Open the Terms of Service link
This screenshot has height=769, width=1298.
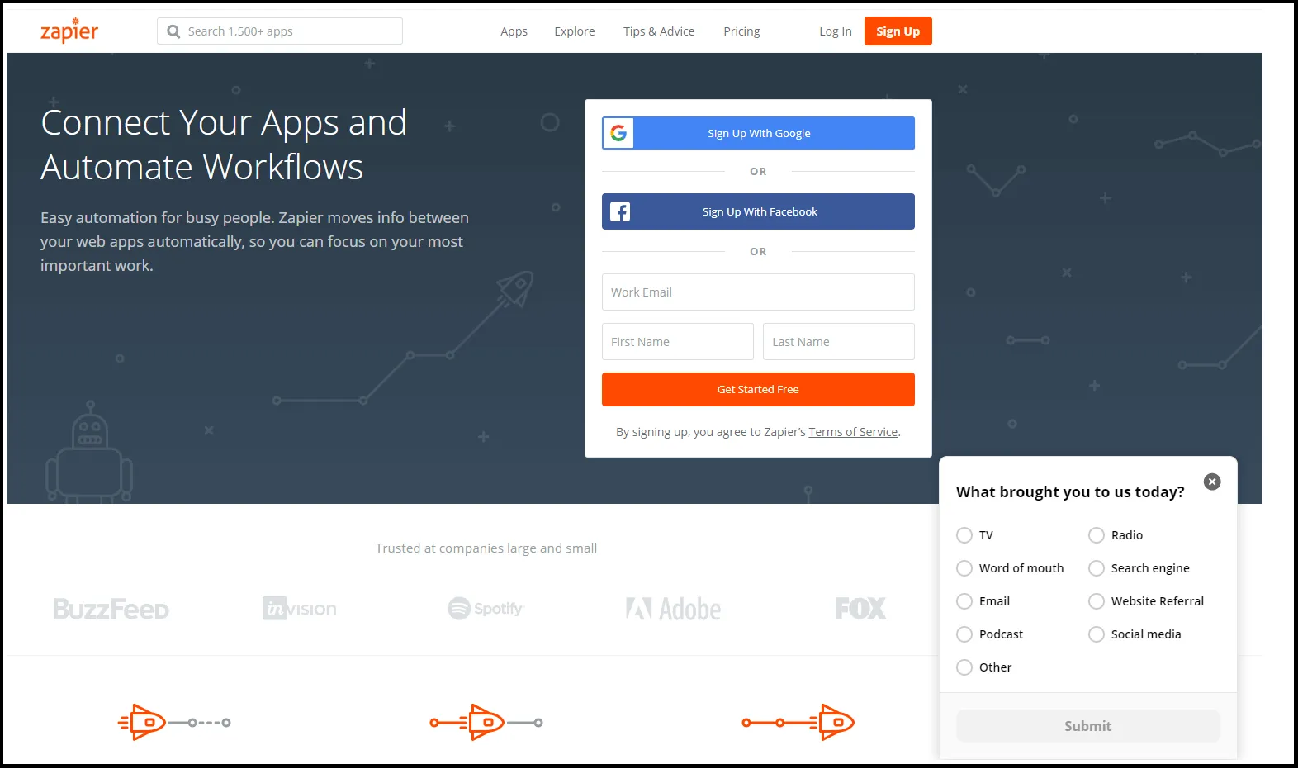[x=853, y=432]
